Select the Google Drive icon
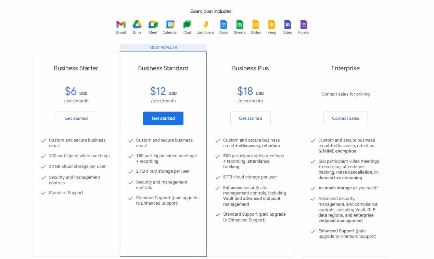The image size is (434, 259). (x=137, y=24)
